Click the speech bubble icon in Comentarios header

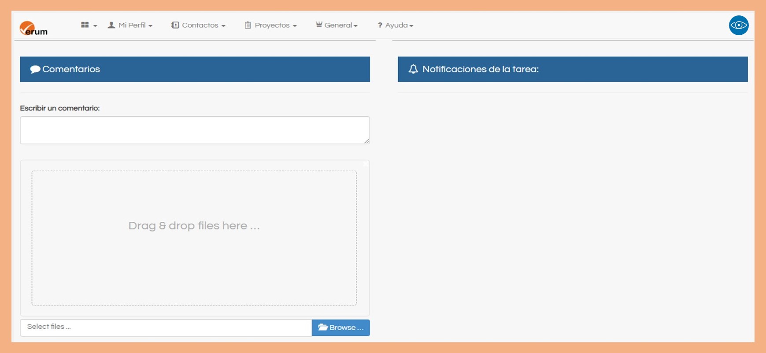tap(35, 70)
